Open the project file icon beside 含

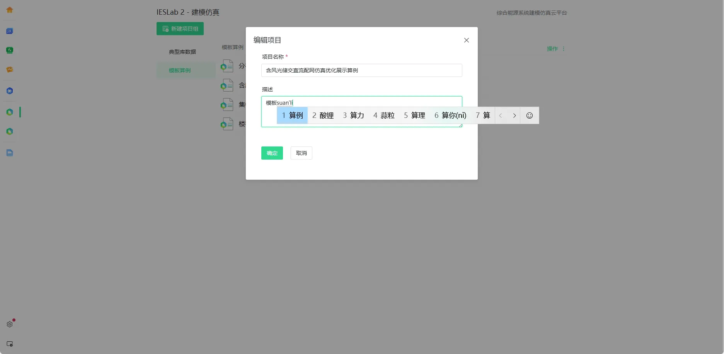tap(227, 85)
